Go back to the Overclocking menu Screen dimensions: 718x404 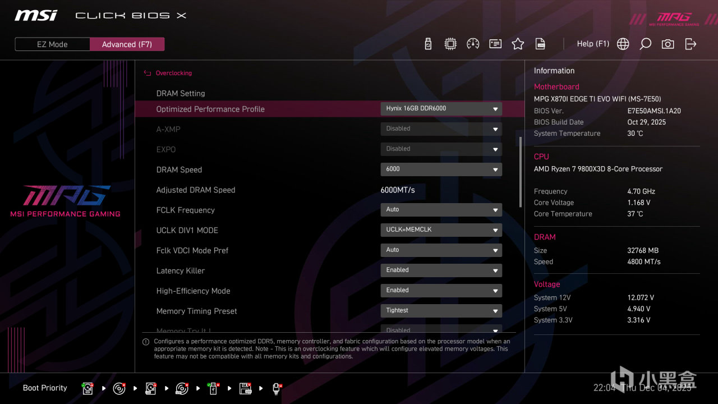pos(168,73)
